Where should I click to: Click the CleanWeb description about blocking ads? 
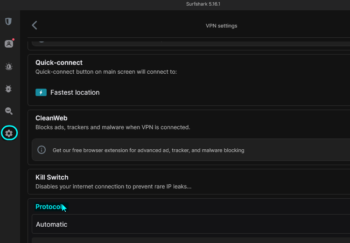(x=113, y=127)
